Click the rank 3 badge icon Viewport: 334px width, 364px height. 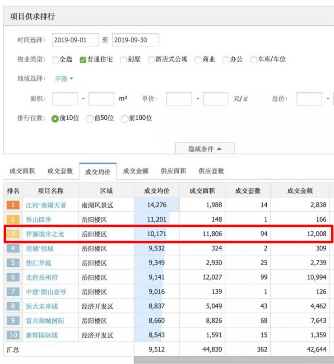point(13,234)
